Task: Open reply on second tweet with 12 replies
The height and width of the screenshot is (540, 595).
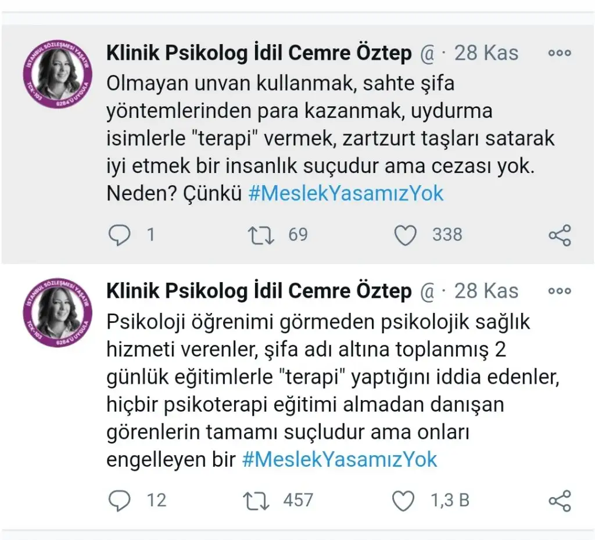Action: click(x=120, y=501)
